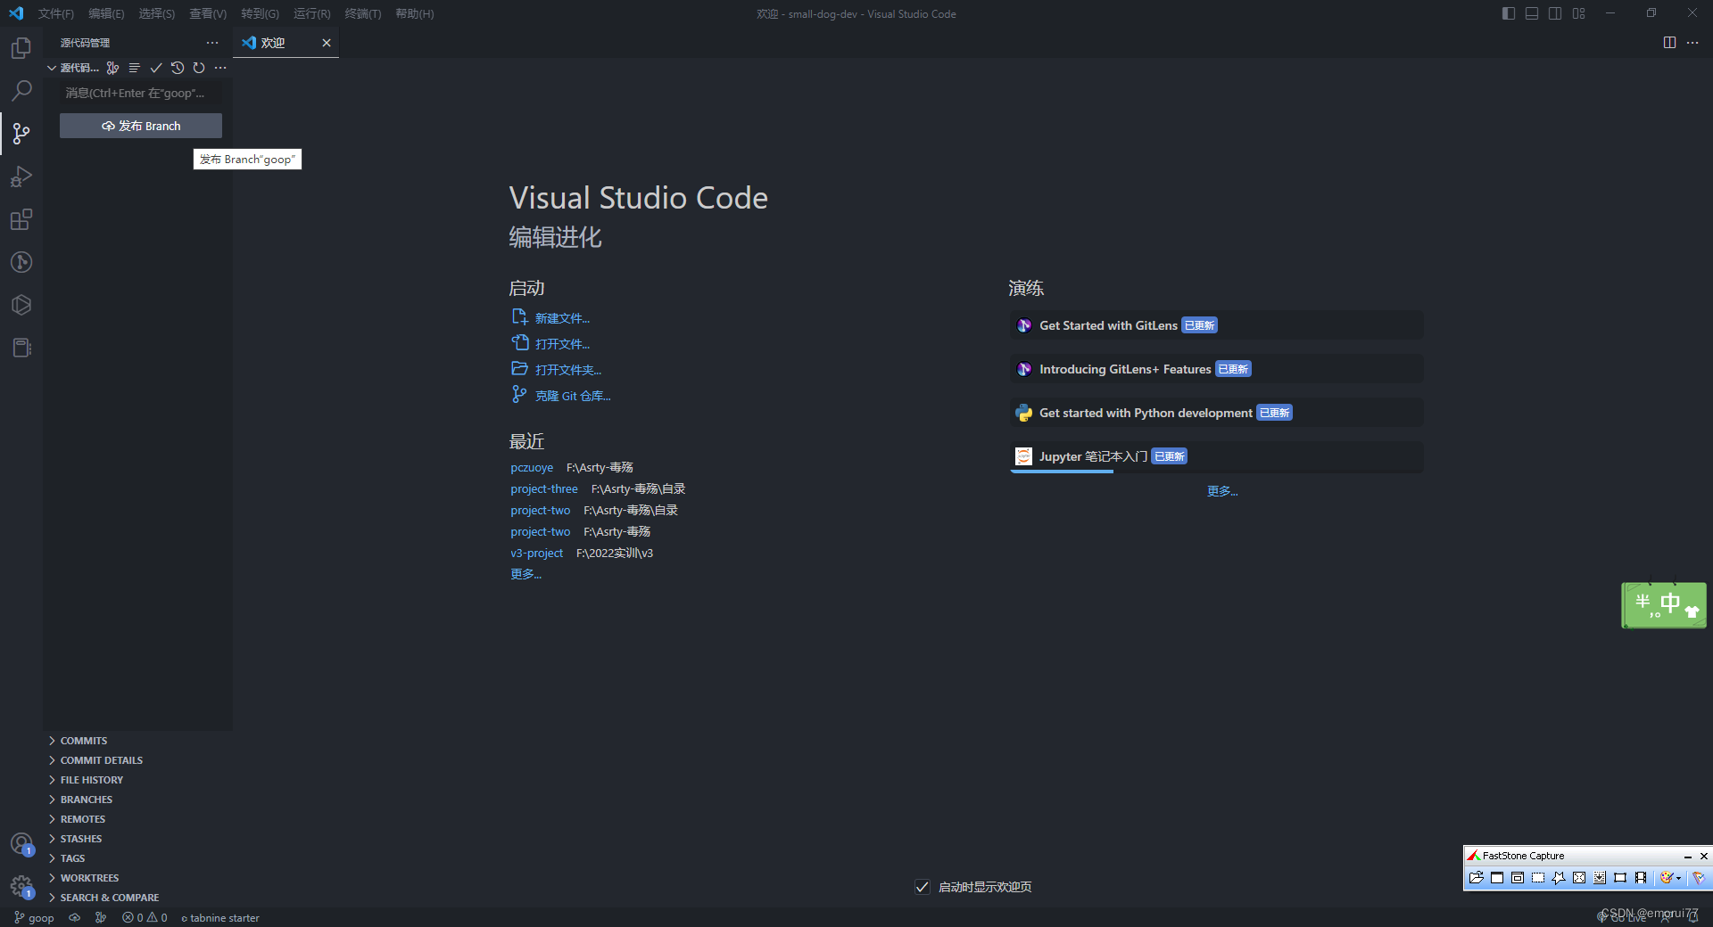Click the commit checkmark in source control toolbar
Viewport: 1713px width, 927px height.
click(x=156, y=68)
